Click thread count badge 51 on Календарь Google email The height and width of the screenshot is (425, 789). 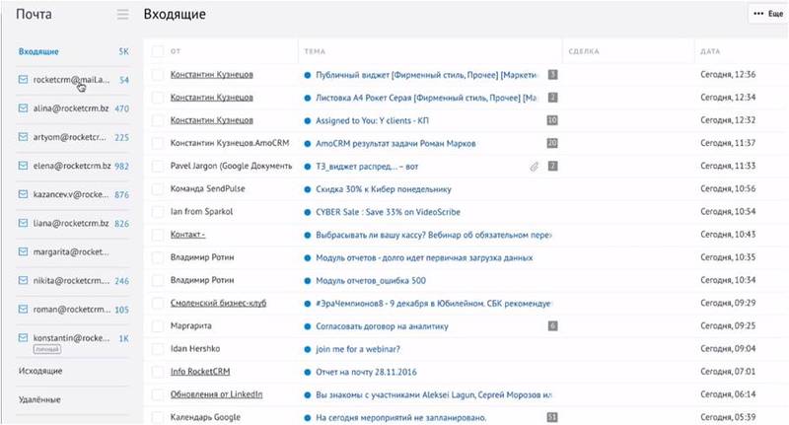[552, 417]
